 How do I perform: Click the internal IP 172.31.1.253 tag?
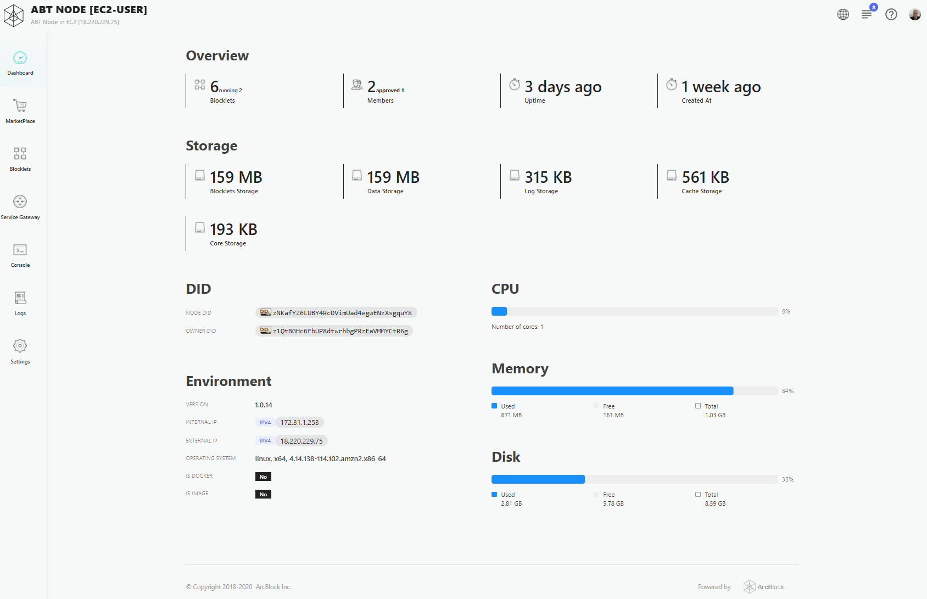coord(299,423)
